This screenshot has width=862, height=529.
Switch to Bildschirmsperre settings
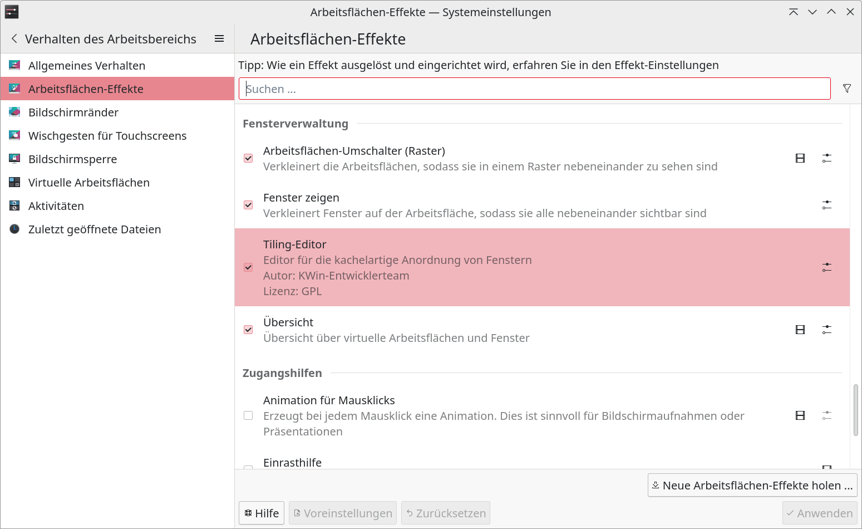click(x=73, y=159)
